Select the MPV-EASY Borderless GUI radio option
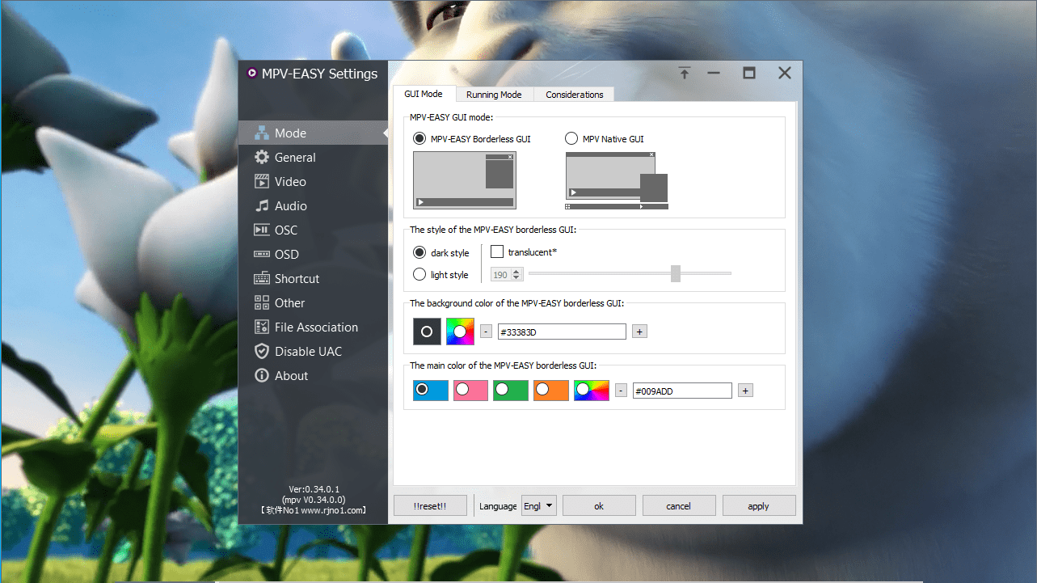The image size is (1037, 583). pos(472,138)
